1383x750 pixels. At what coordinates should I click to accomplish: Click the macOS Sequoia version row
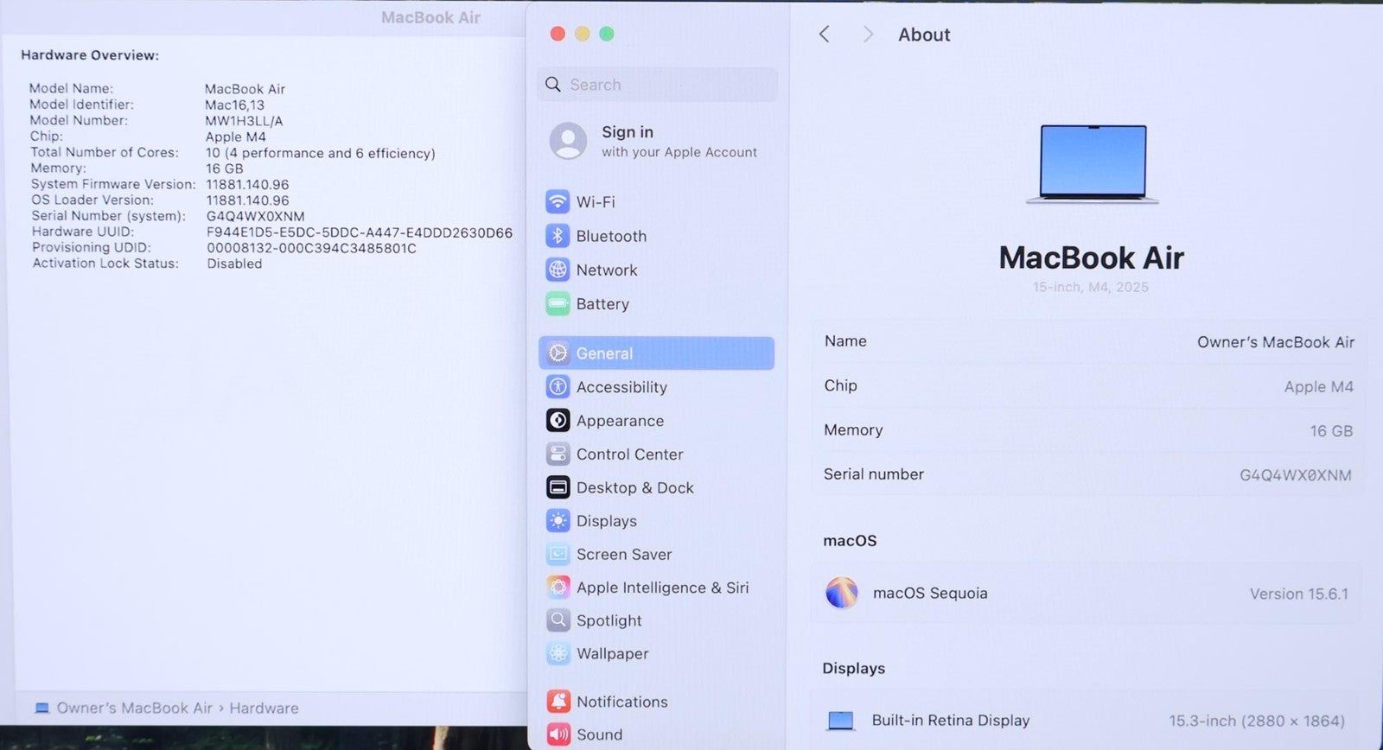tap(1087, 594)
